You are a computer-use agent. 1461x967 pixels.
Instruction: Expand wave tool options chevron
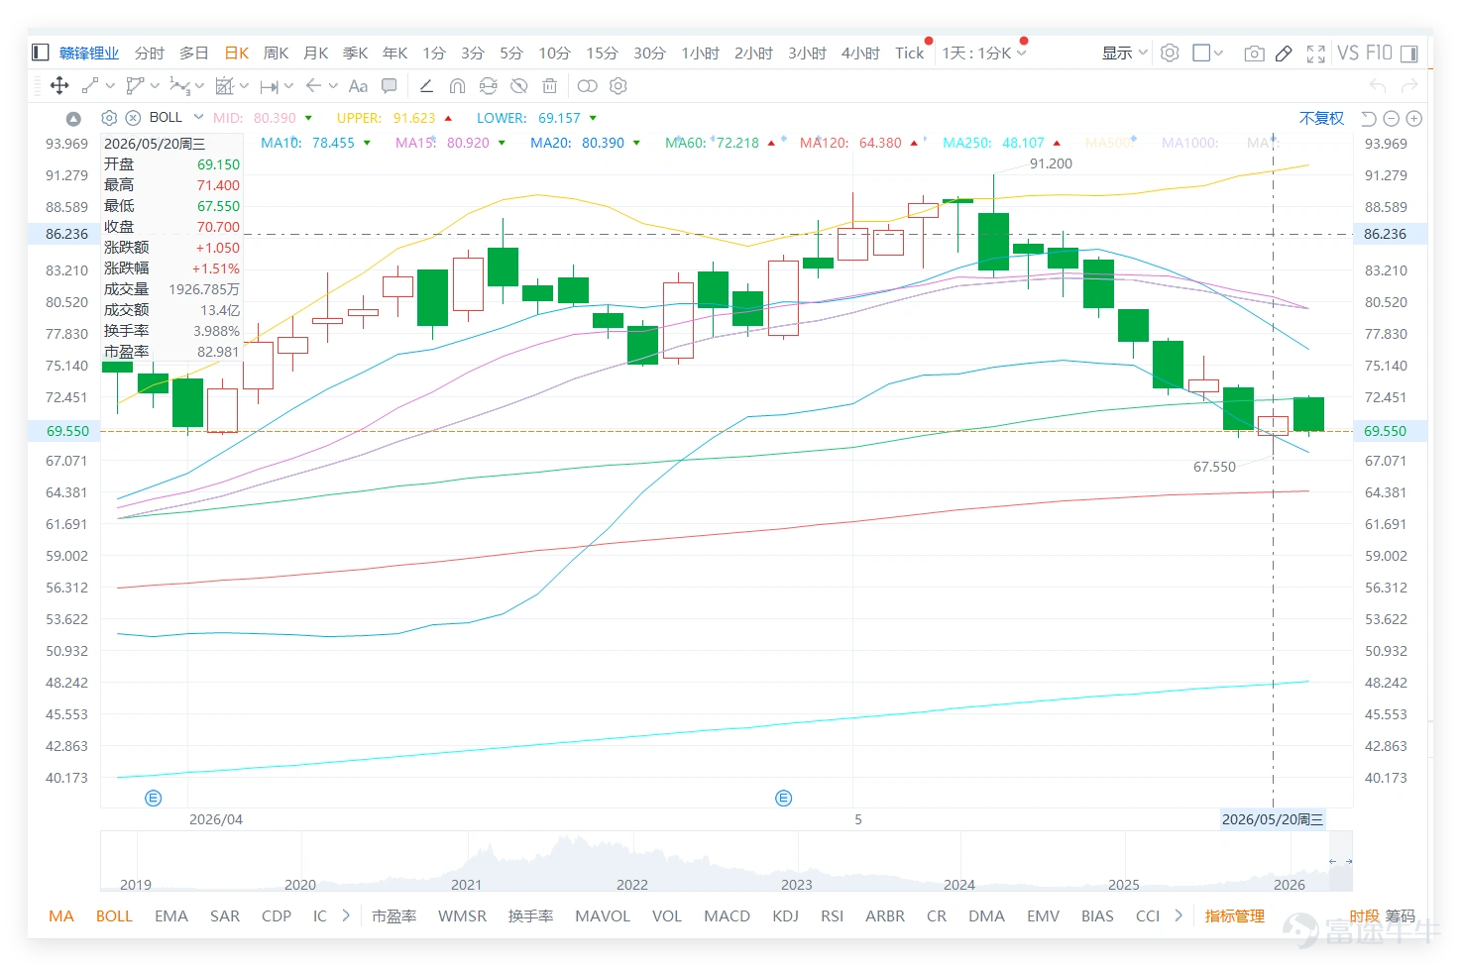199,86
